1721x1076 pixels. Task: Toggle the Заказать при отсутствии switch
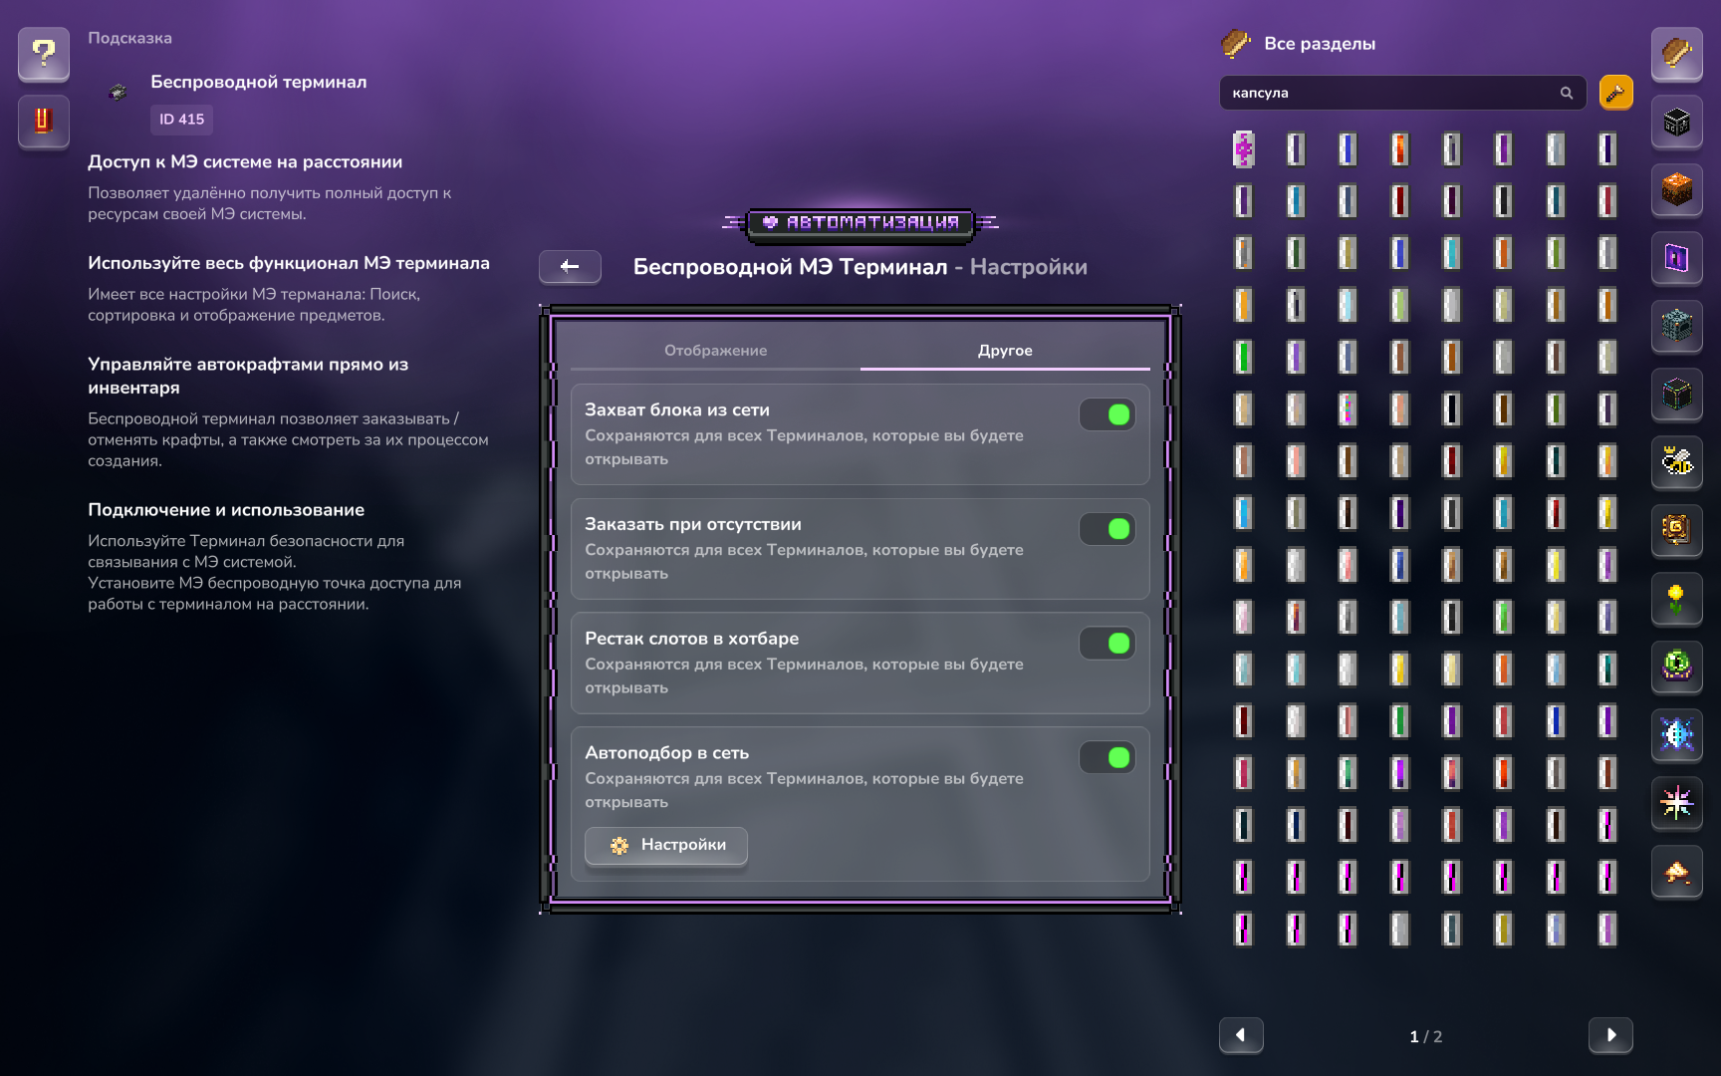coord(1107,529)
